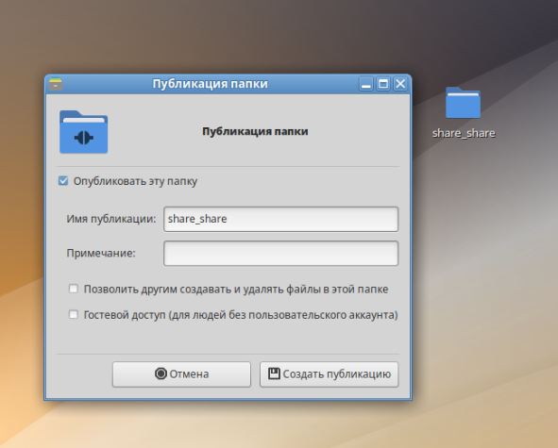Click the floppy disk icon on Создать публикацию

(274, 373)
